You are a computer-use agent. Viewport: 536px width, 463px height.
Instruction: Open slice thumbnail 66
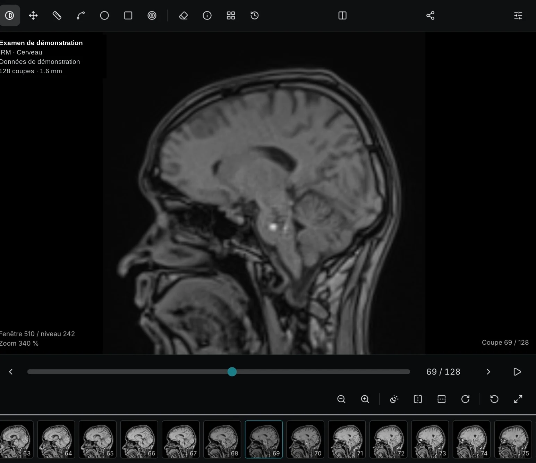pyautogui.click(x=139, y=439)
